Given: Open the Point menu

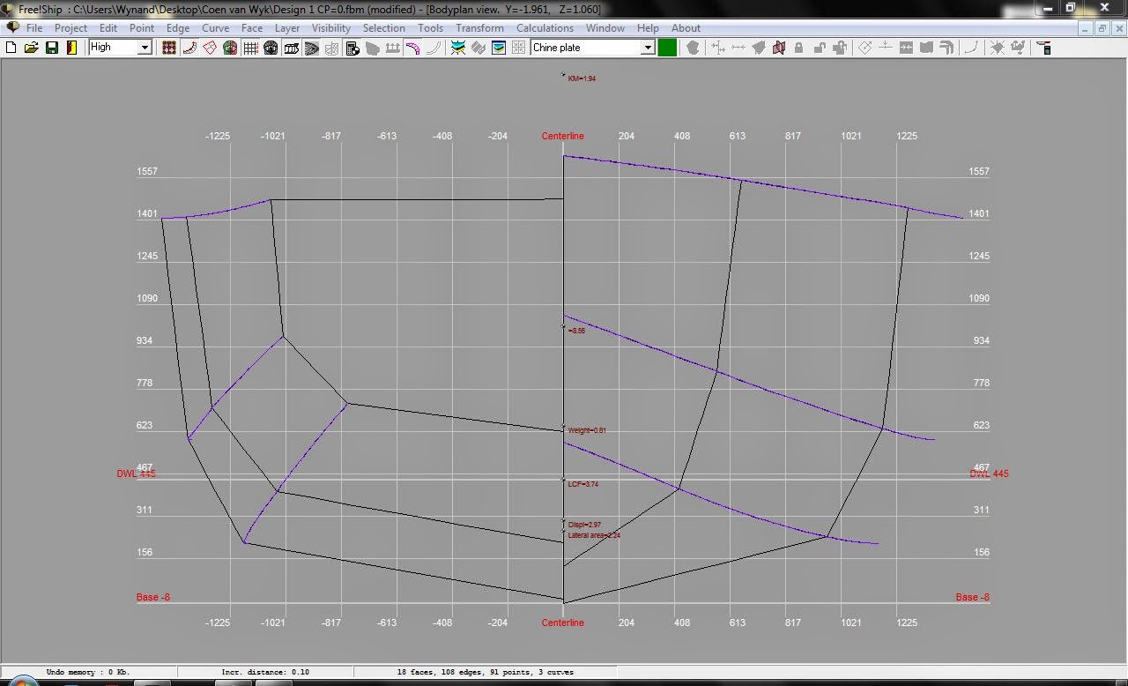Looking at the screenshot, I should (x=142, y=28).
